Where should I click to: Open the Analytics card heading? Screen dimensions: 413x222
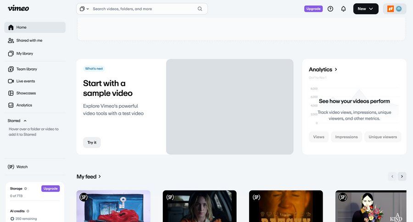pos(320,70)
